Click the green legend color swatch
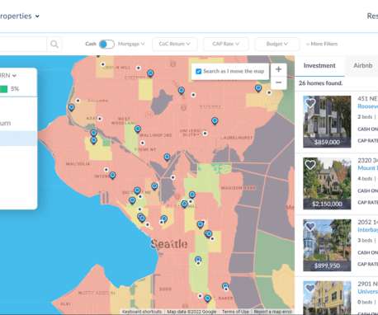Viewport: 378px width, 315px height. [x=3, y=89]
